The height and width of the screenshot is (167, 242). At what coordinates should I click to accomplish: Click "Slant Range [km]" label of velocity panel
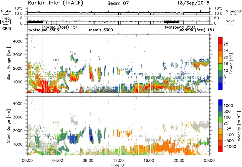(x=8, y=126)
